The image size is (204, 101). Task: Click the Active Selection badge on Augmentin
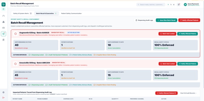73,33
